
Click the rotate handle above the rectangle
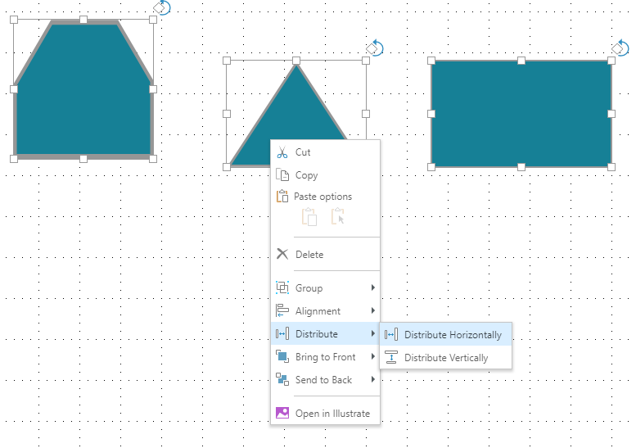620,49
